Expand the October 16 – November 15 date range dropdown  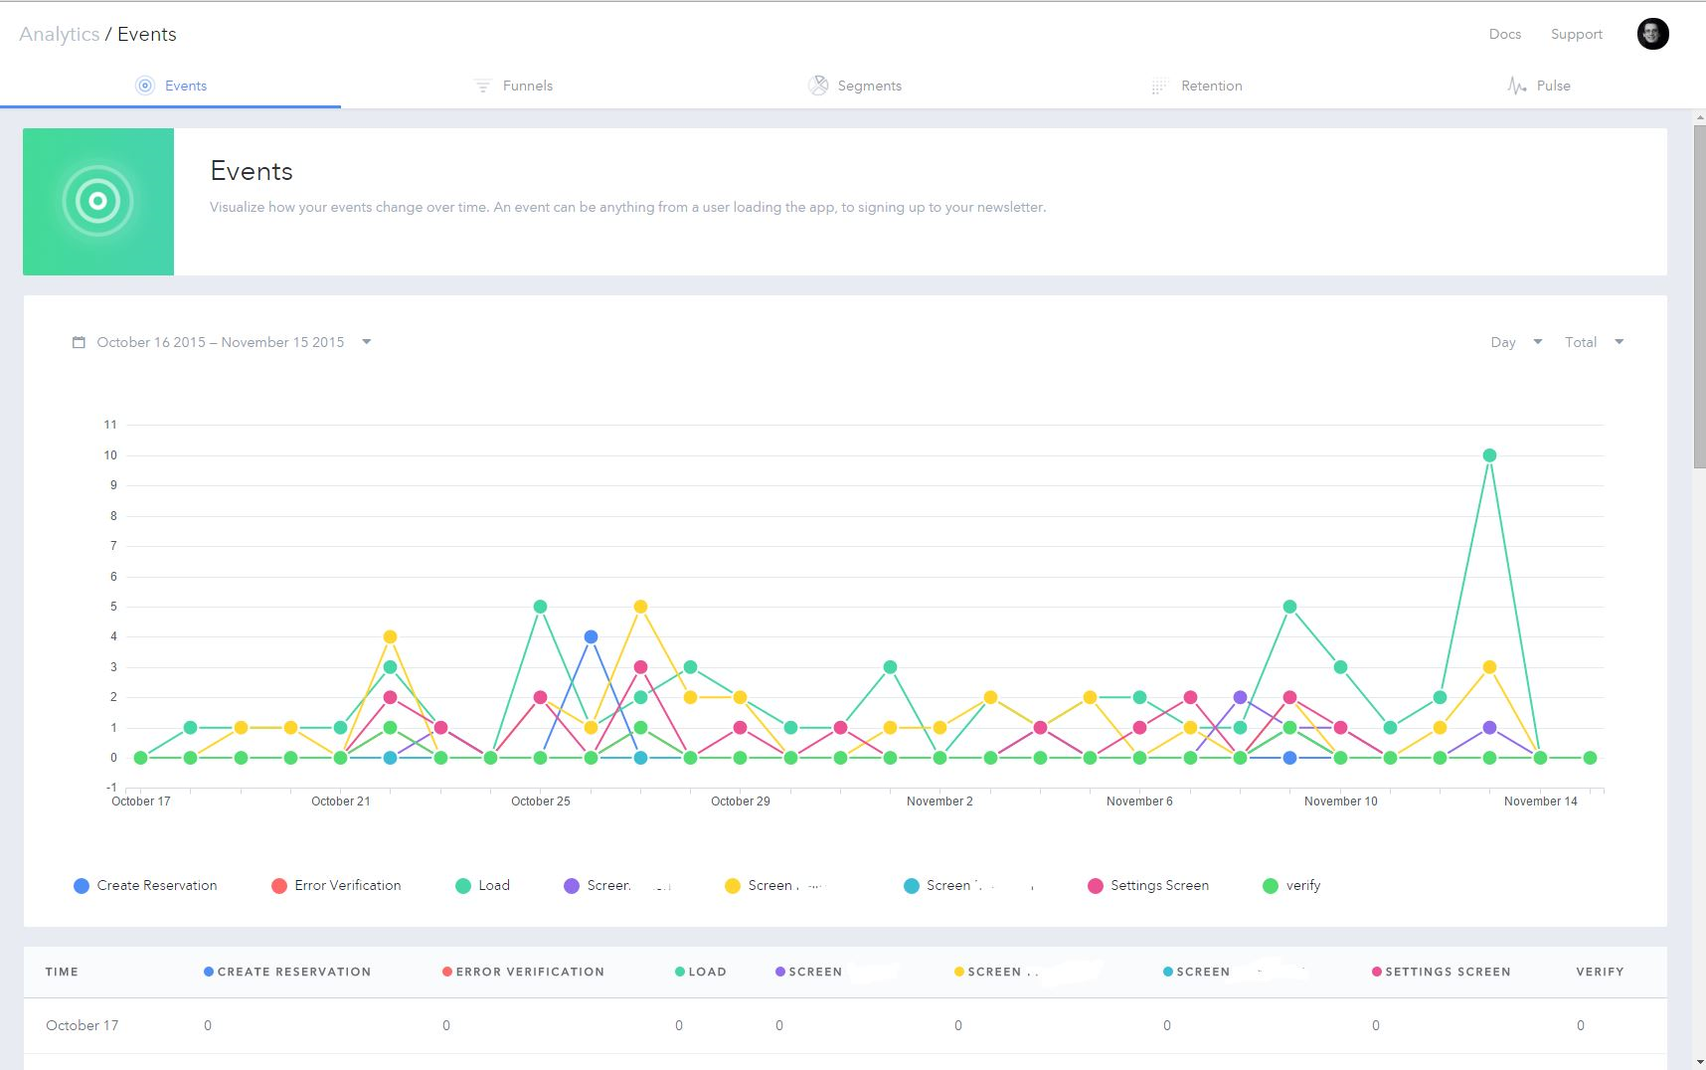point(367,342)
